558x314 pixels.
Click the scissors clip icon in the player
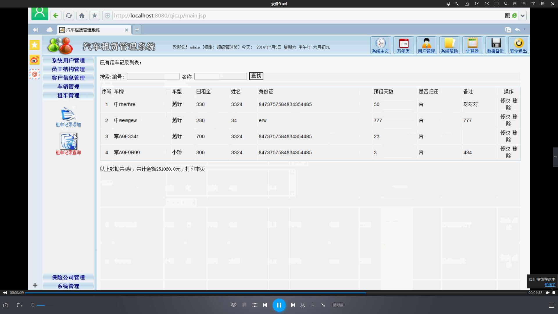click(x=303, y=305)
